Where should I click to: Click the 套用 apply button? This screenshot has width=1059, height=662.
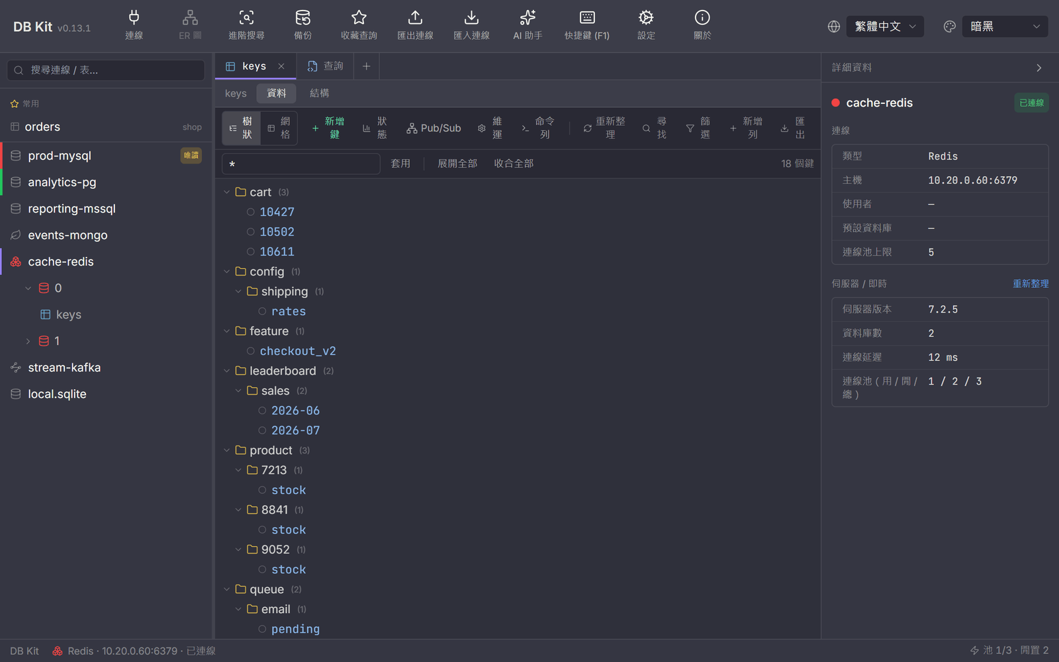pyautogui.click(x=400, y=164)
